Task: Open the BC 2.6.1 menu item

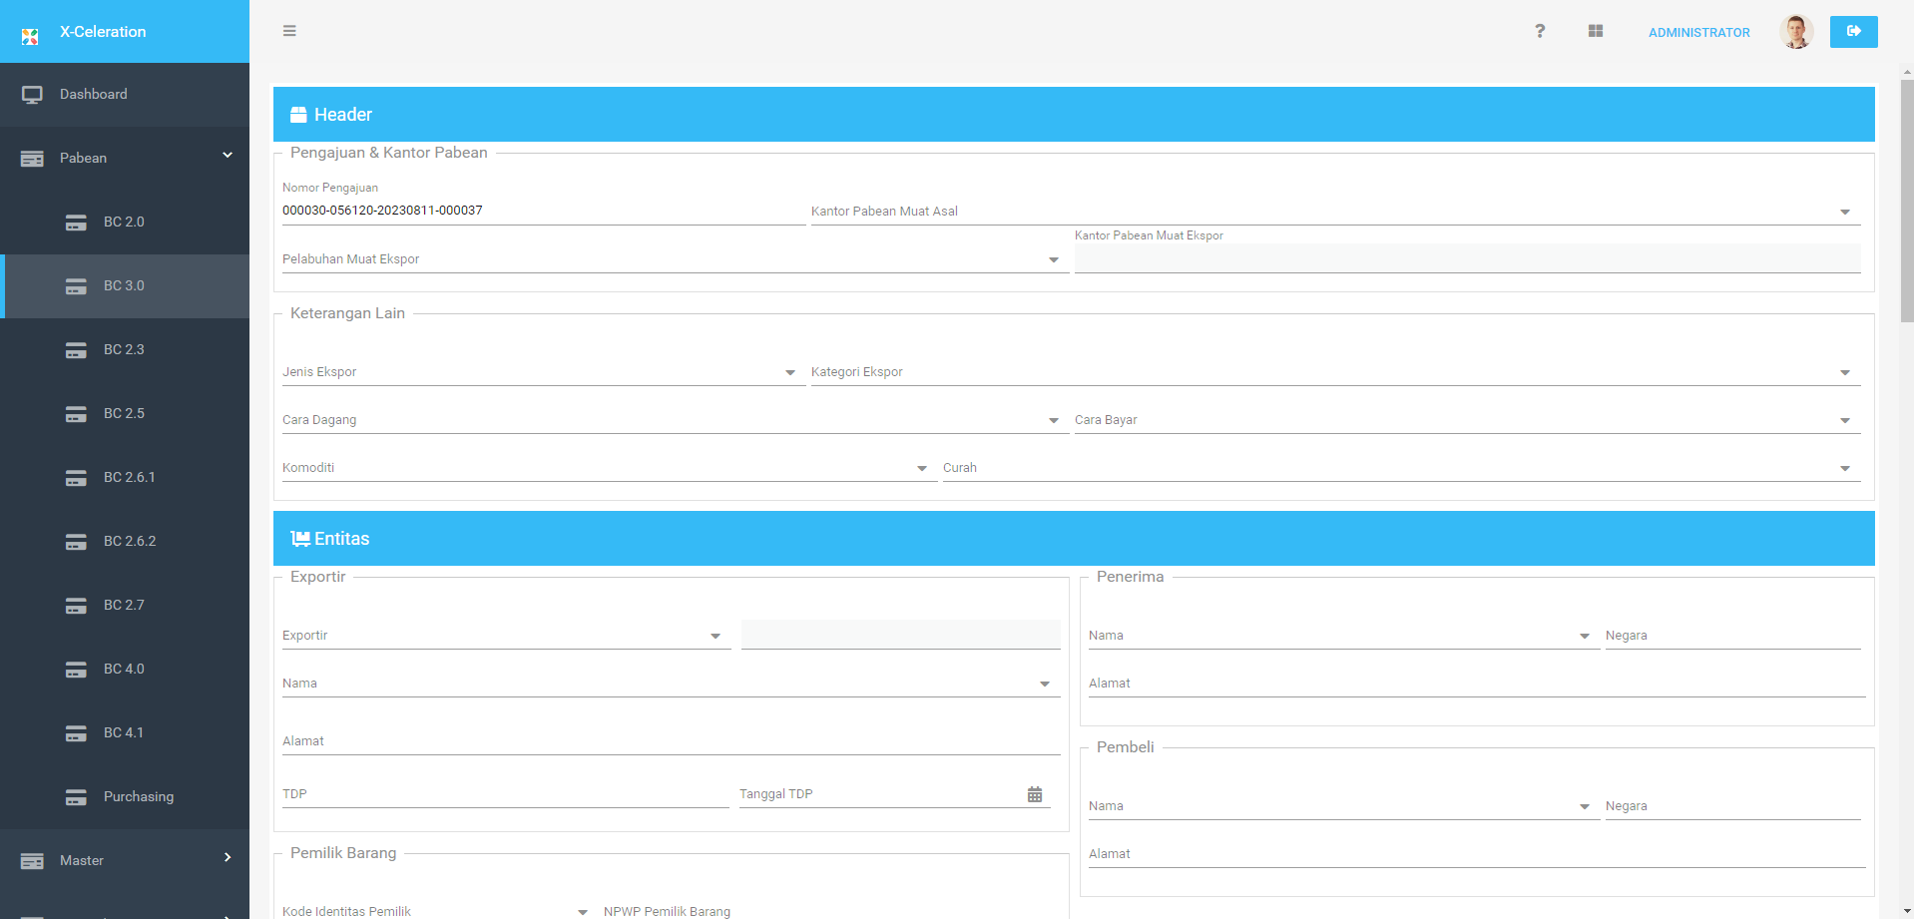Action: pyautogui.click(x=125, y=478)
